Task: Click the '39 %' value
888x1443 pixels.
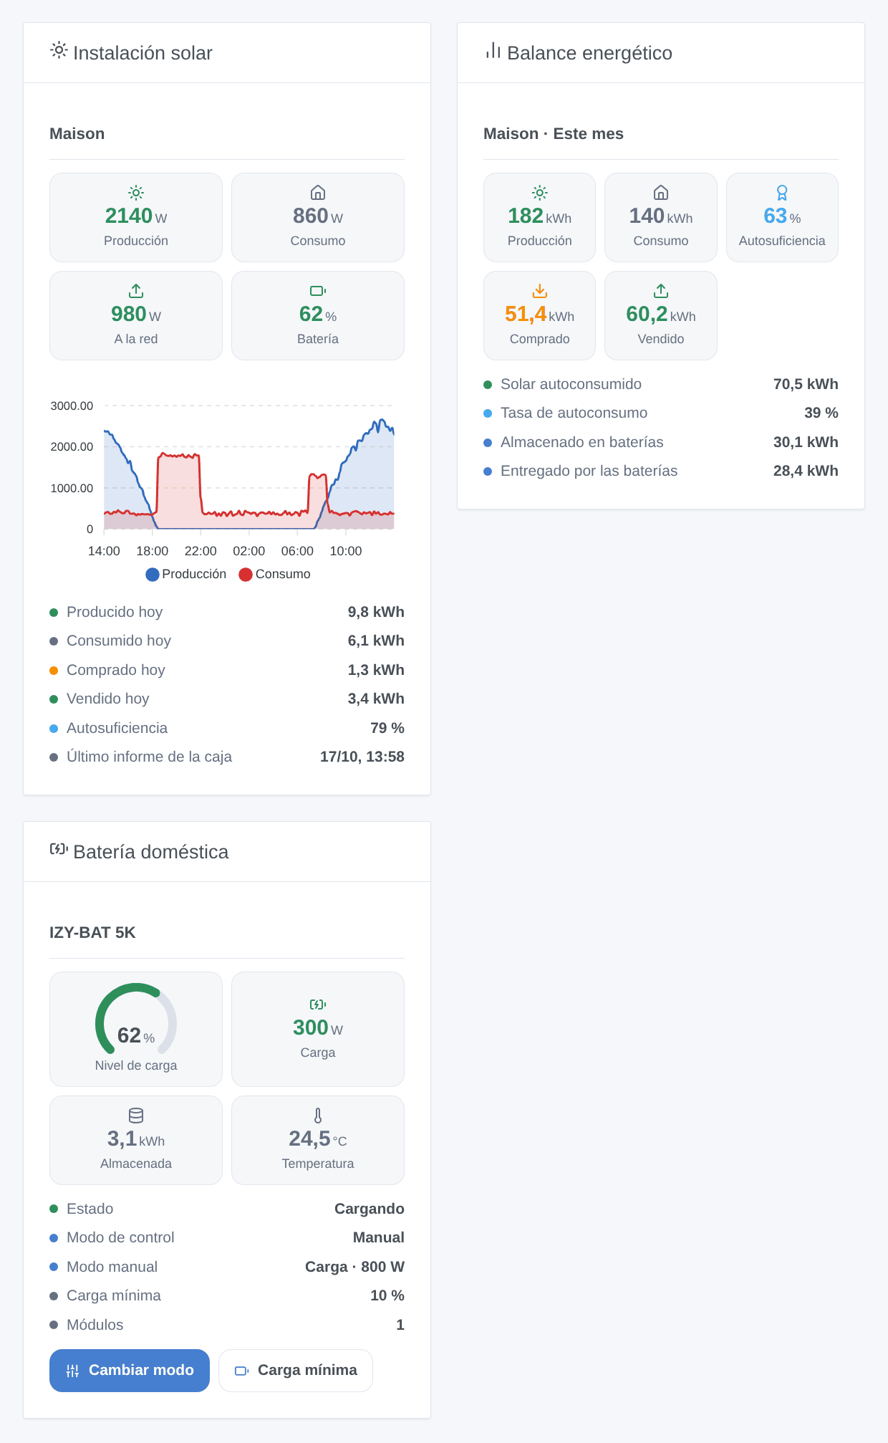Action: (x=821, y=413)
